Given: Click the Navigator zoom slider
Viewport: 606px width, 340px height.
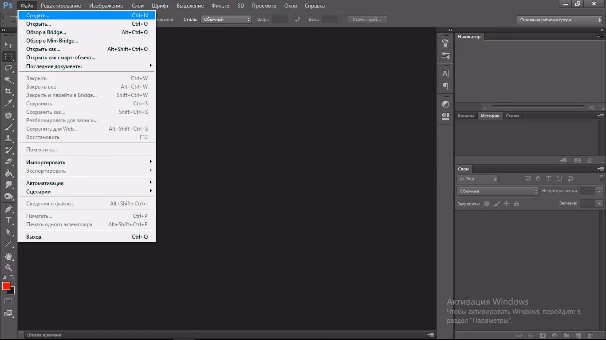Looking at the screenshot, I should [539, 106].
